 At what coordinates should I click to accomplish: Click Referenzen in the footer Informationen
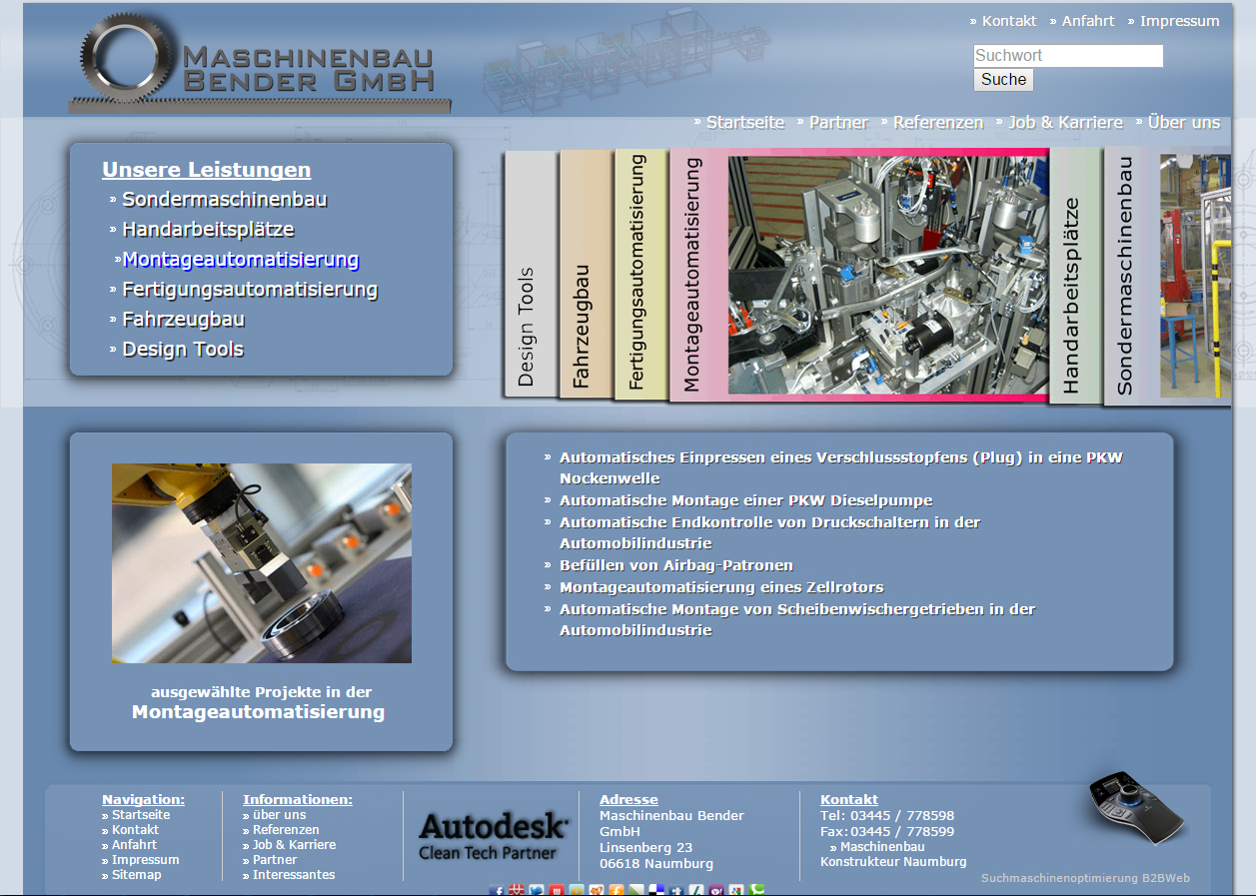point(286,830)
